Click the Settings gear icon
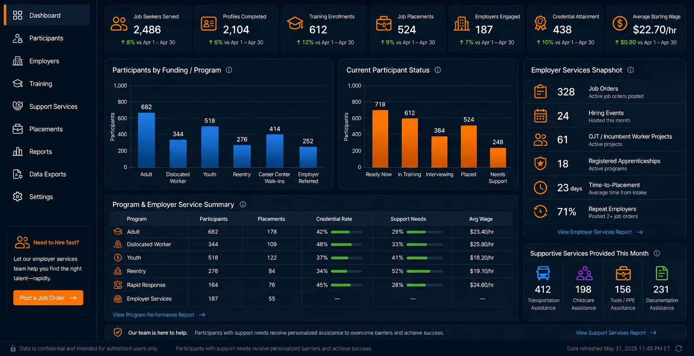This screenshot has width=694, height=356. [x=17, y=196]
